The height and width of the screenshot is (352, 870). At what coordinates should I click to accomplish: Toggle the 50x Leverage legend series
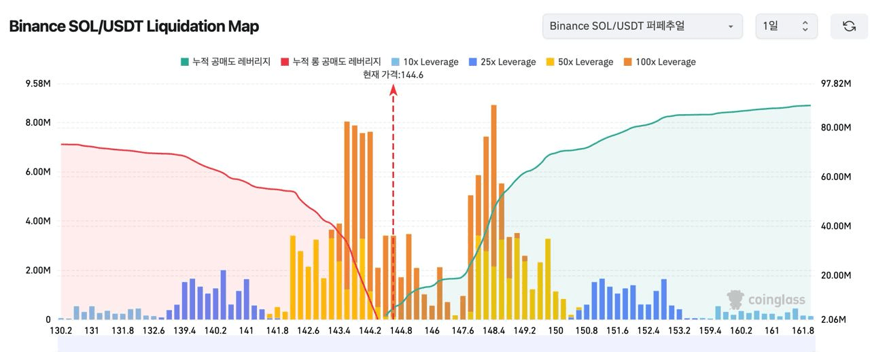pos(579,62)
